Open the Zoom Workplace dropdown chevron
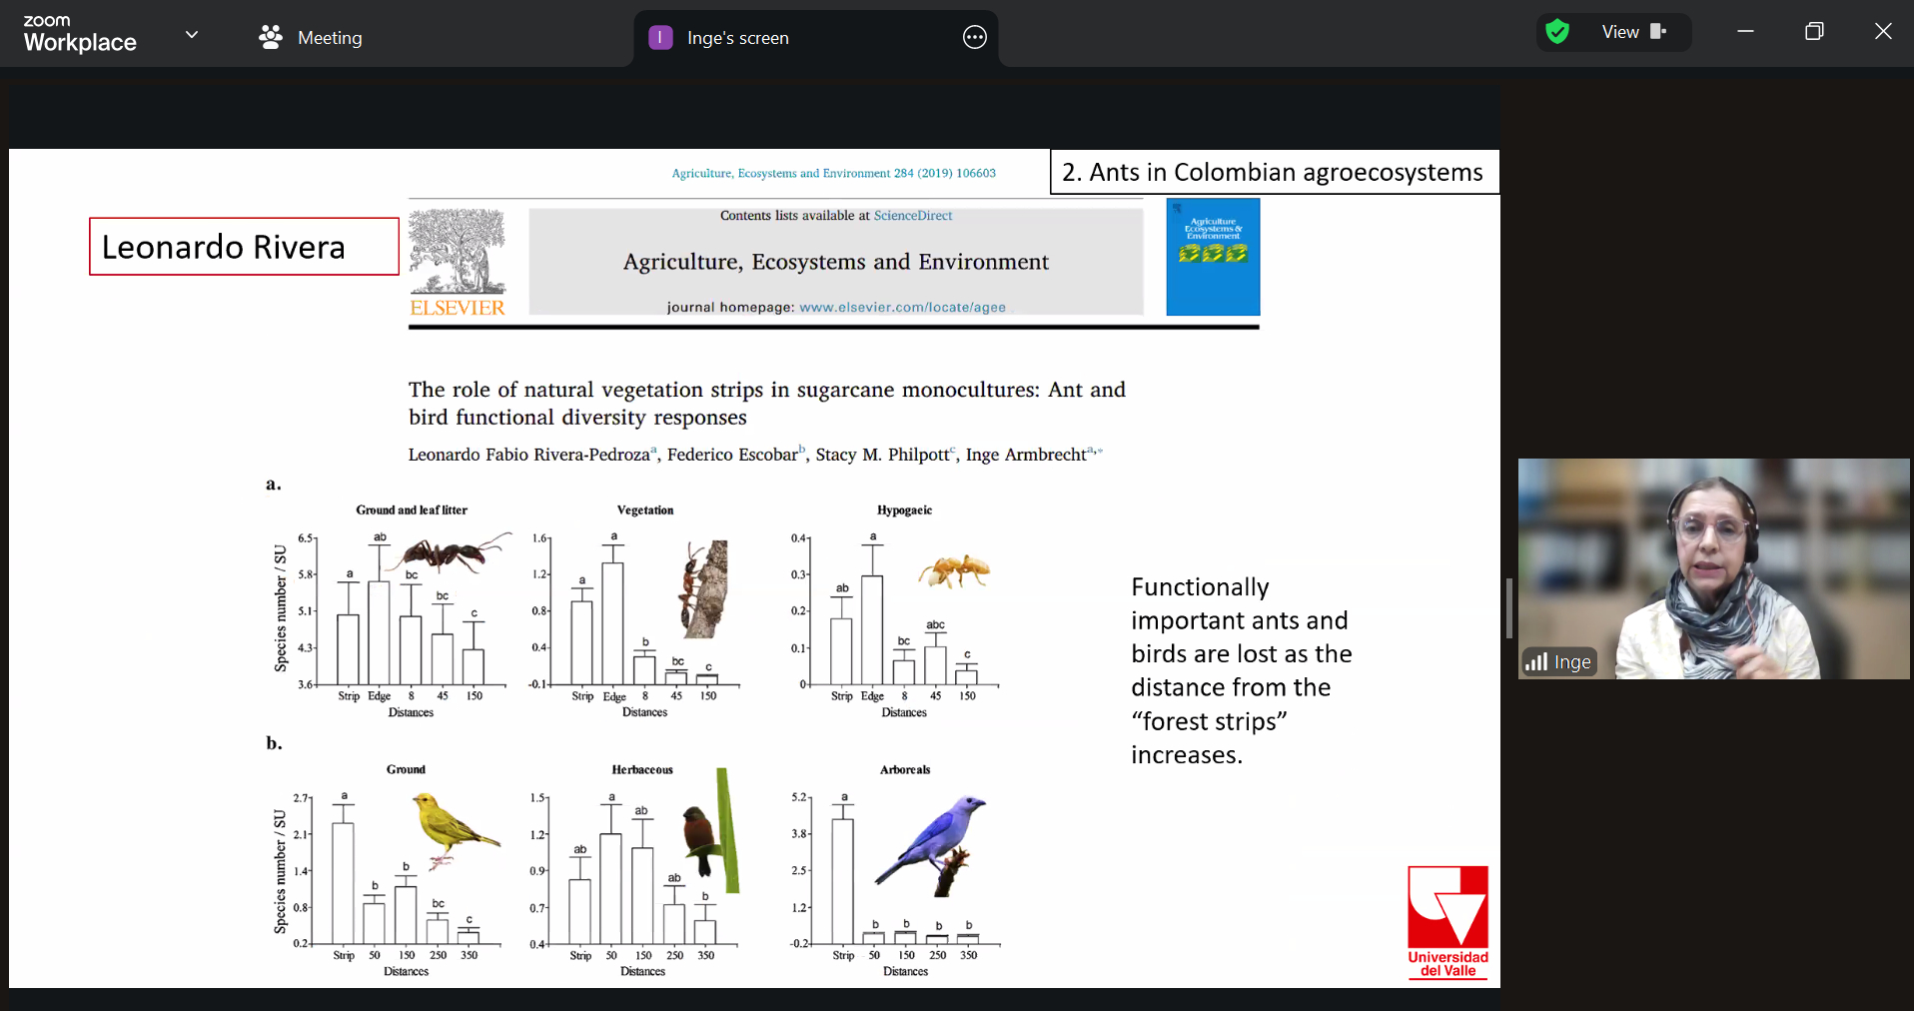 192,35
